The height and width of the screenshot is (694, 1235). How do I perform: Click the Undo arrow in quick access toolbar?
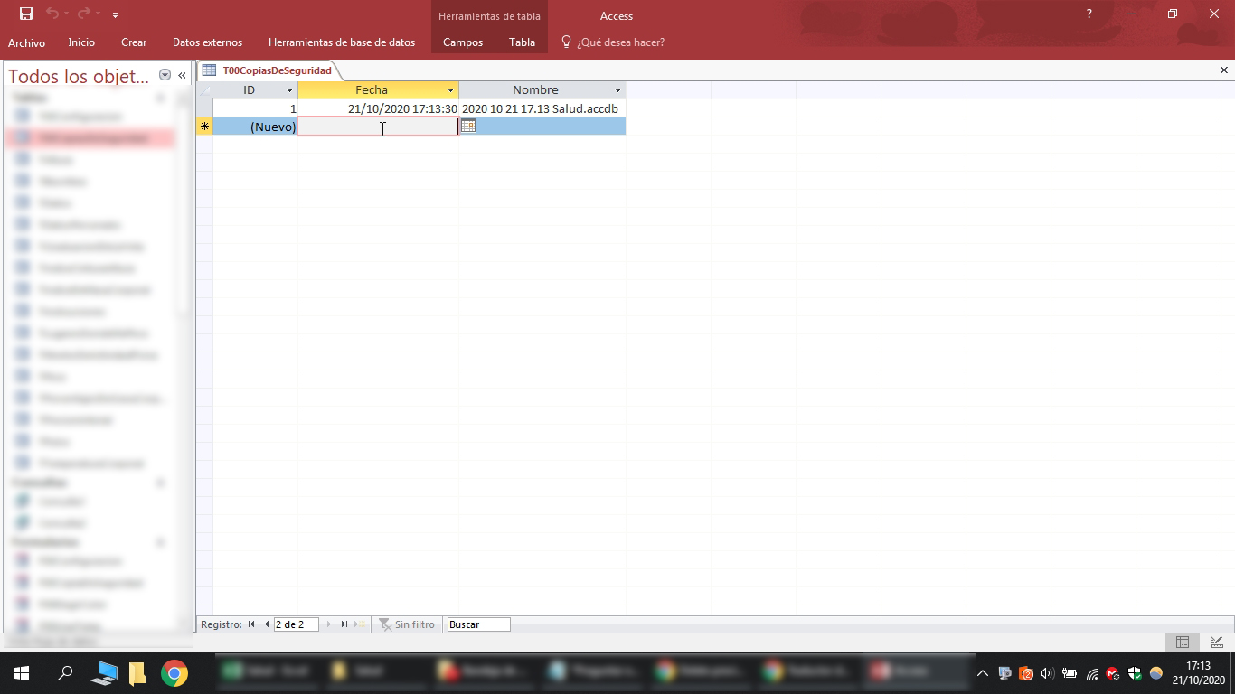coord(52,14)
